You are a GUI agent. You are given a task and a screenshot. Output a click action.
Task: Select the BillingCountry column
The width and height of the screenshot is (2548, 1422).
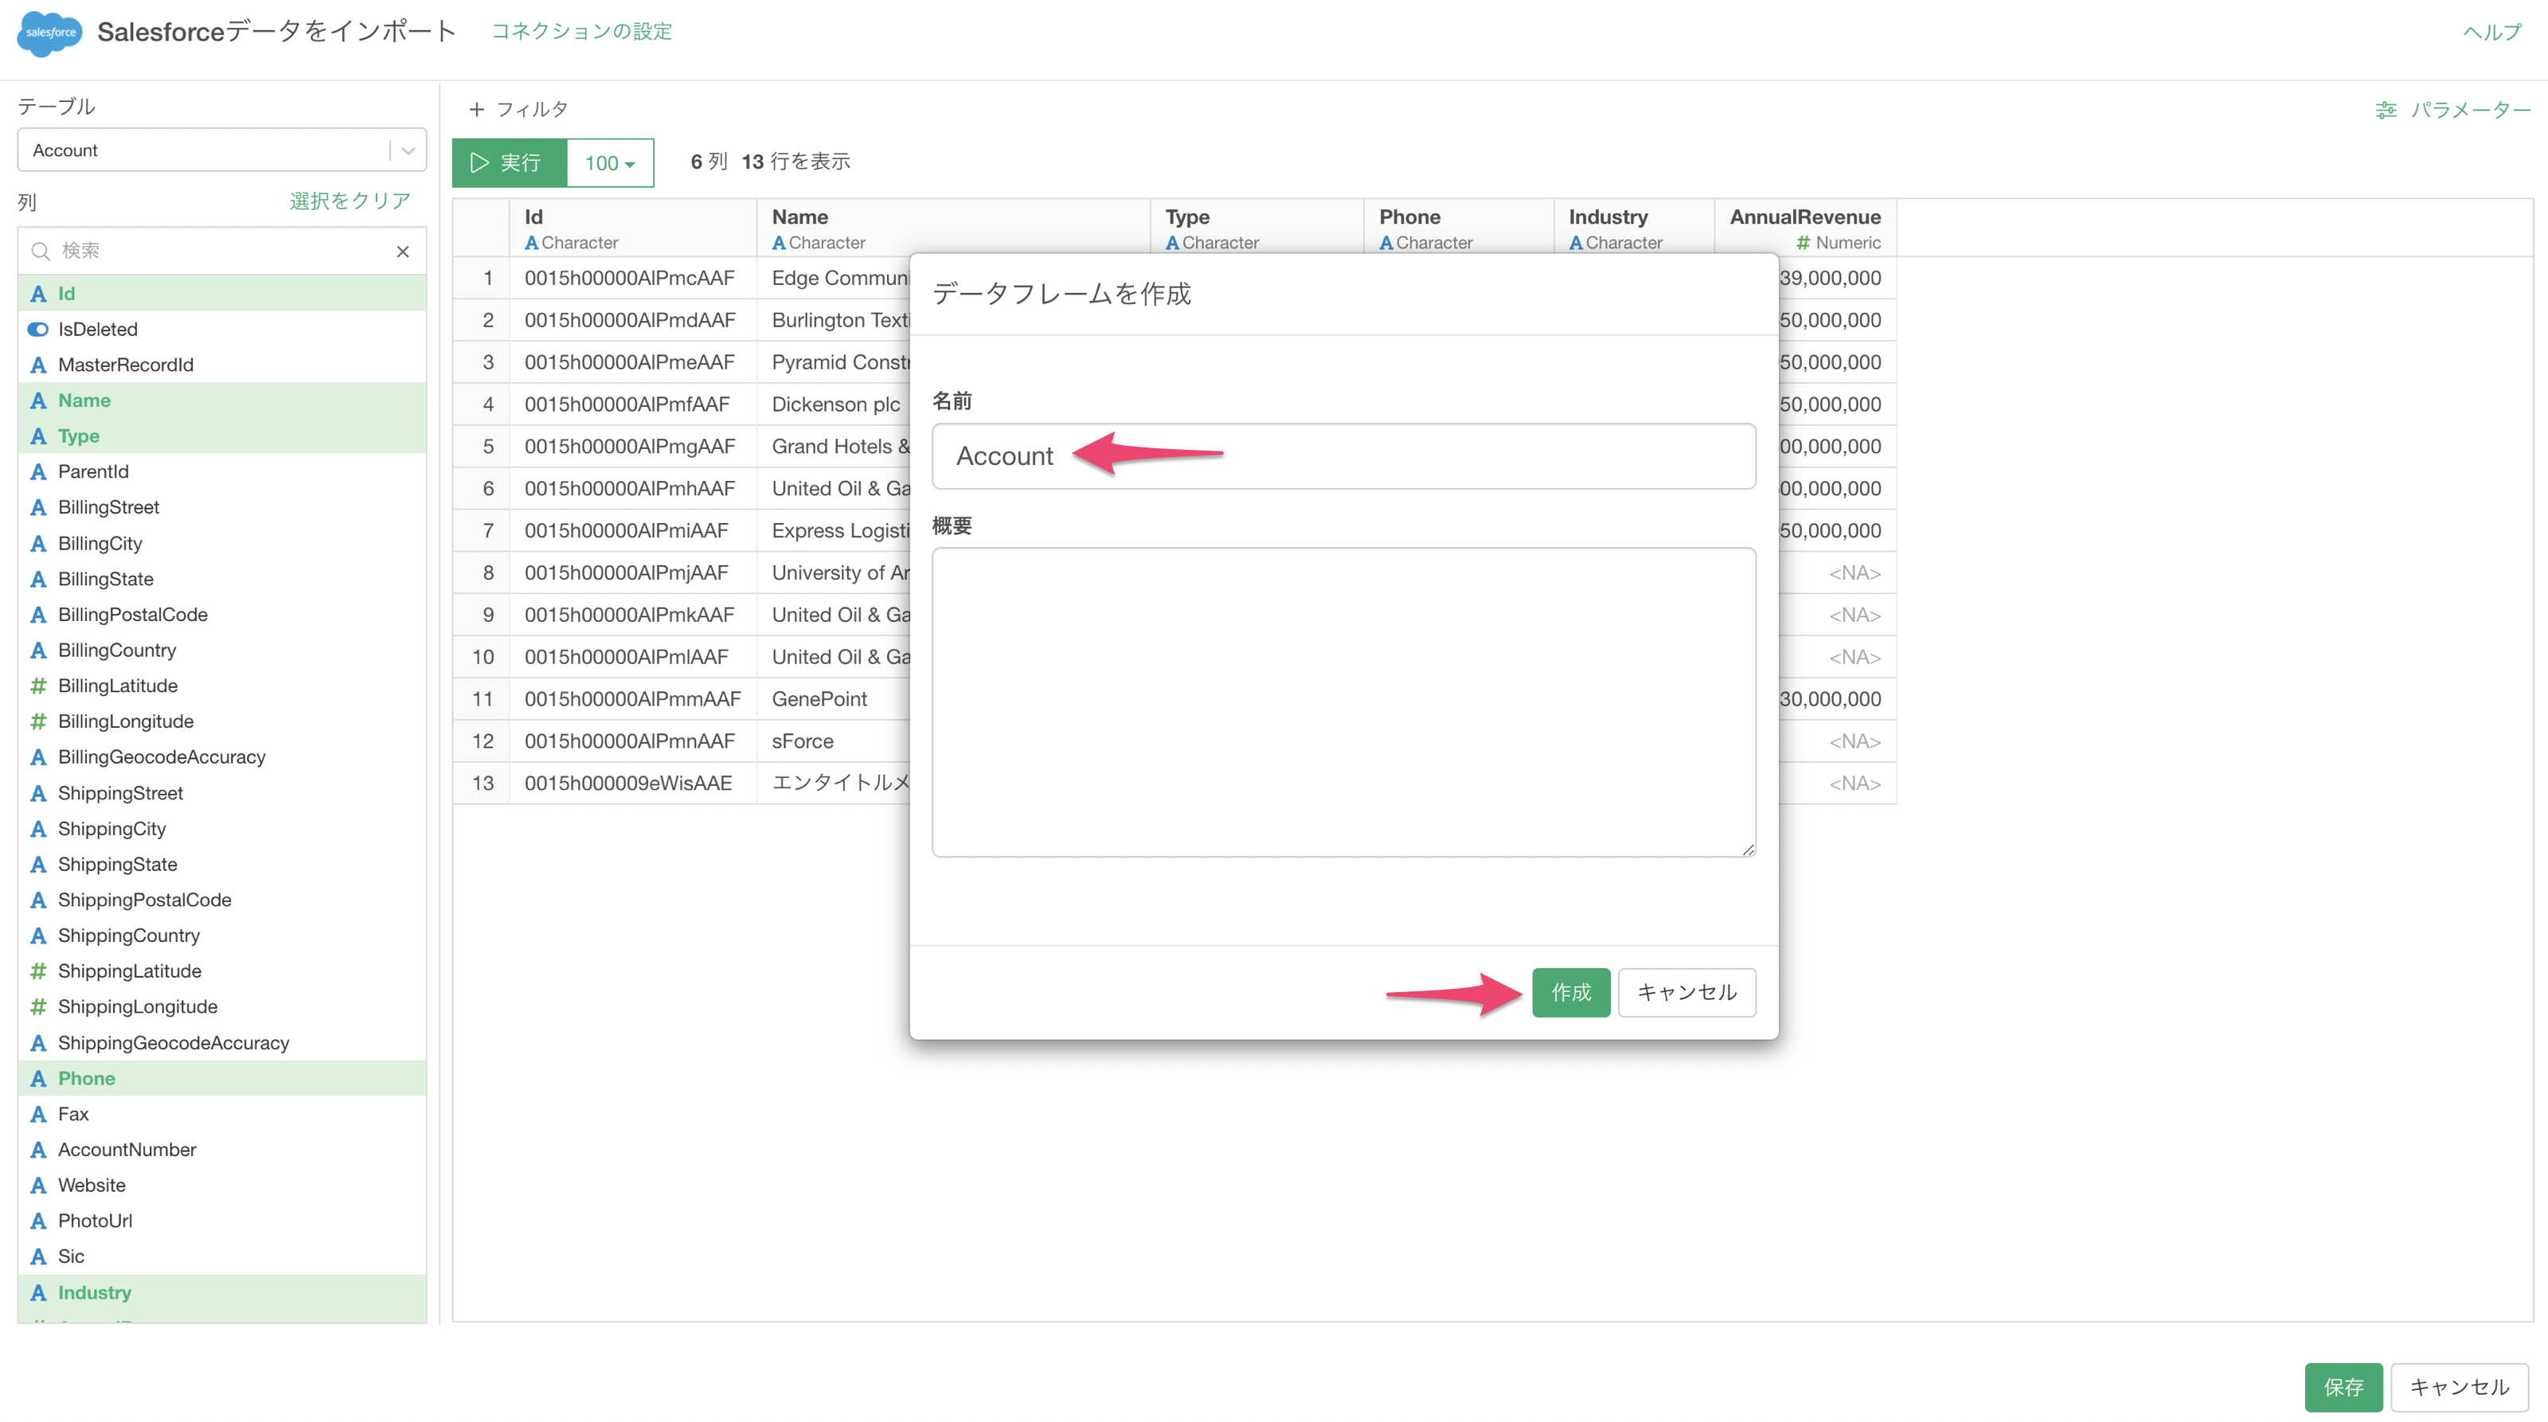(223, 650)
